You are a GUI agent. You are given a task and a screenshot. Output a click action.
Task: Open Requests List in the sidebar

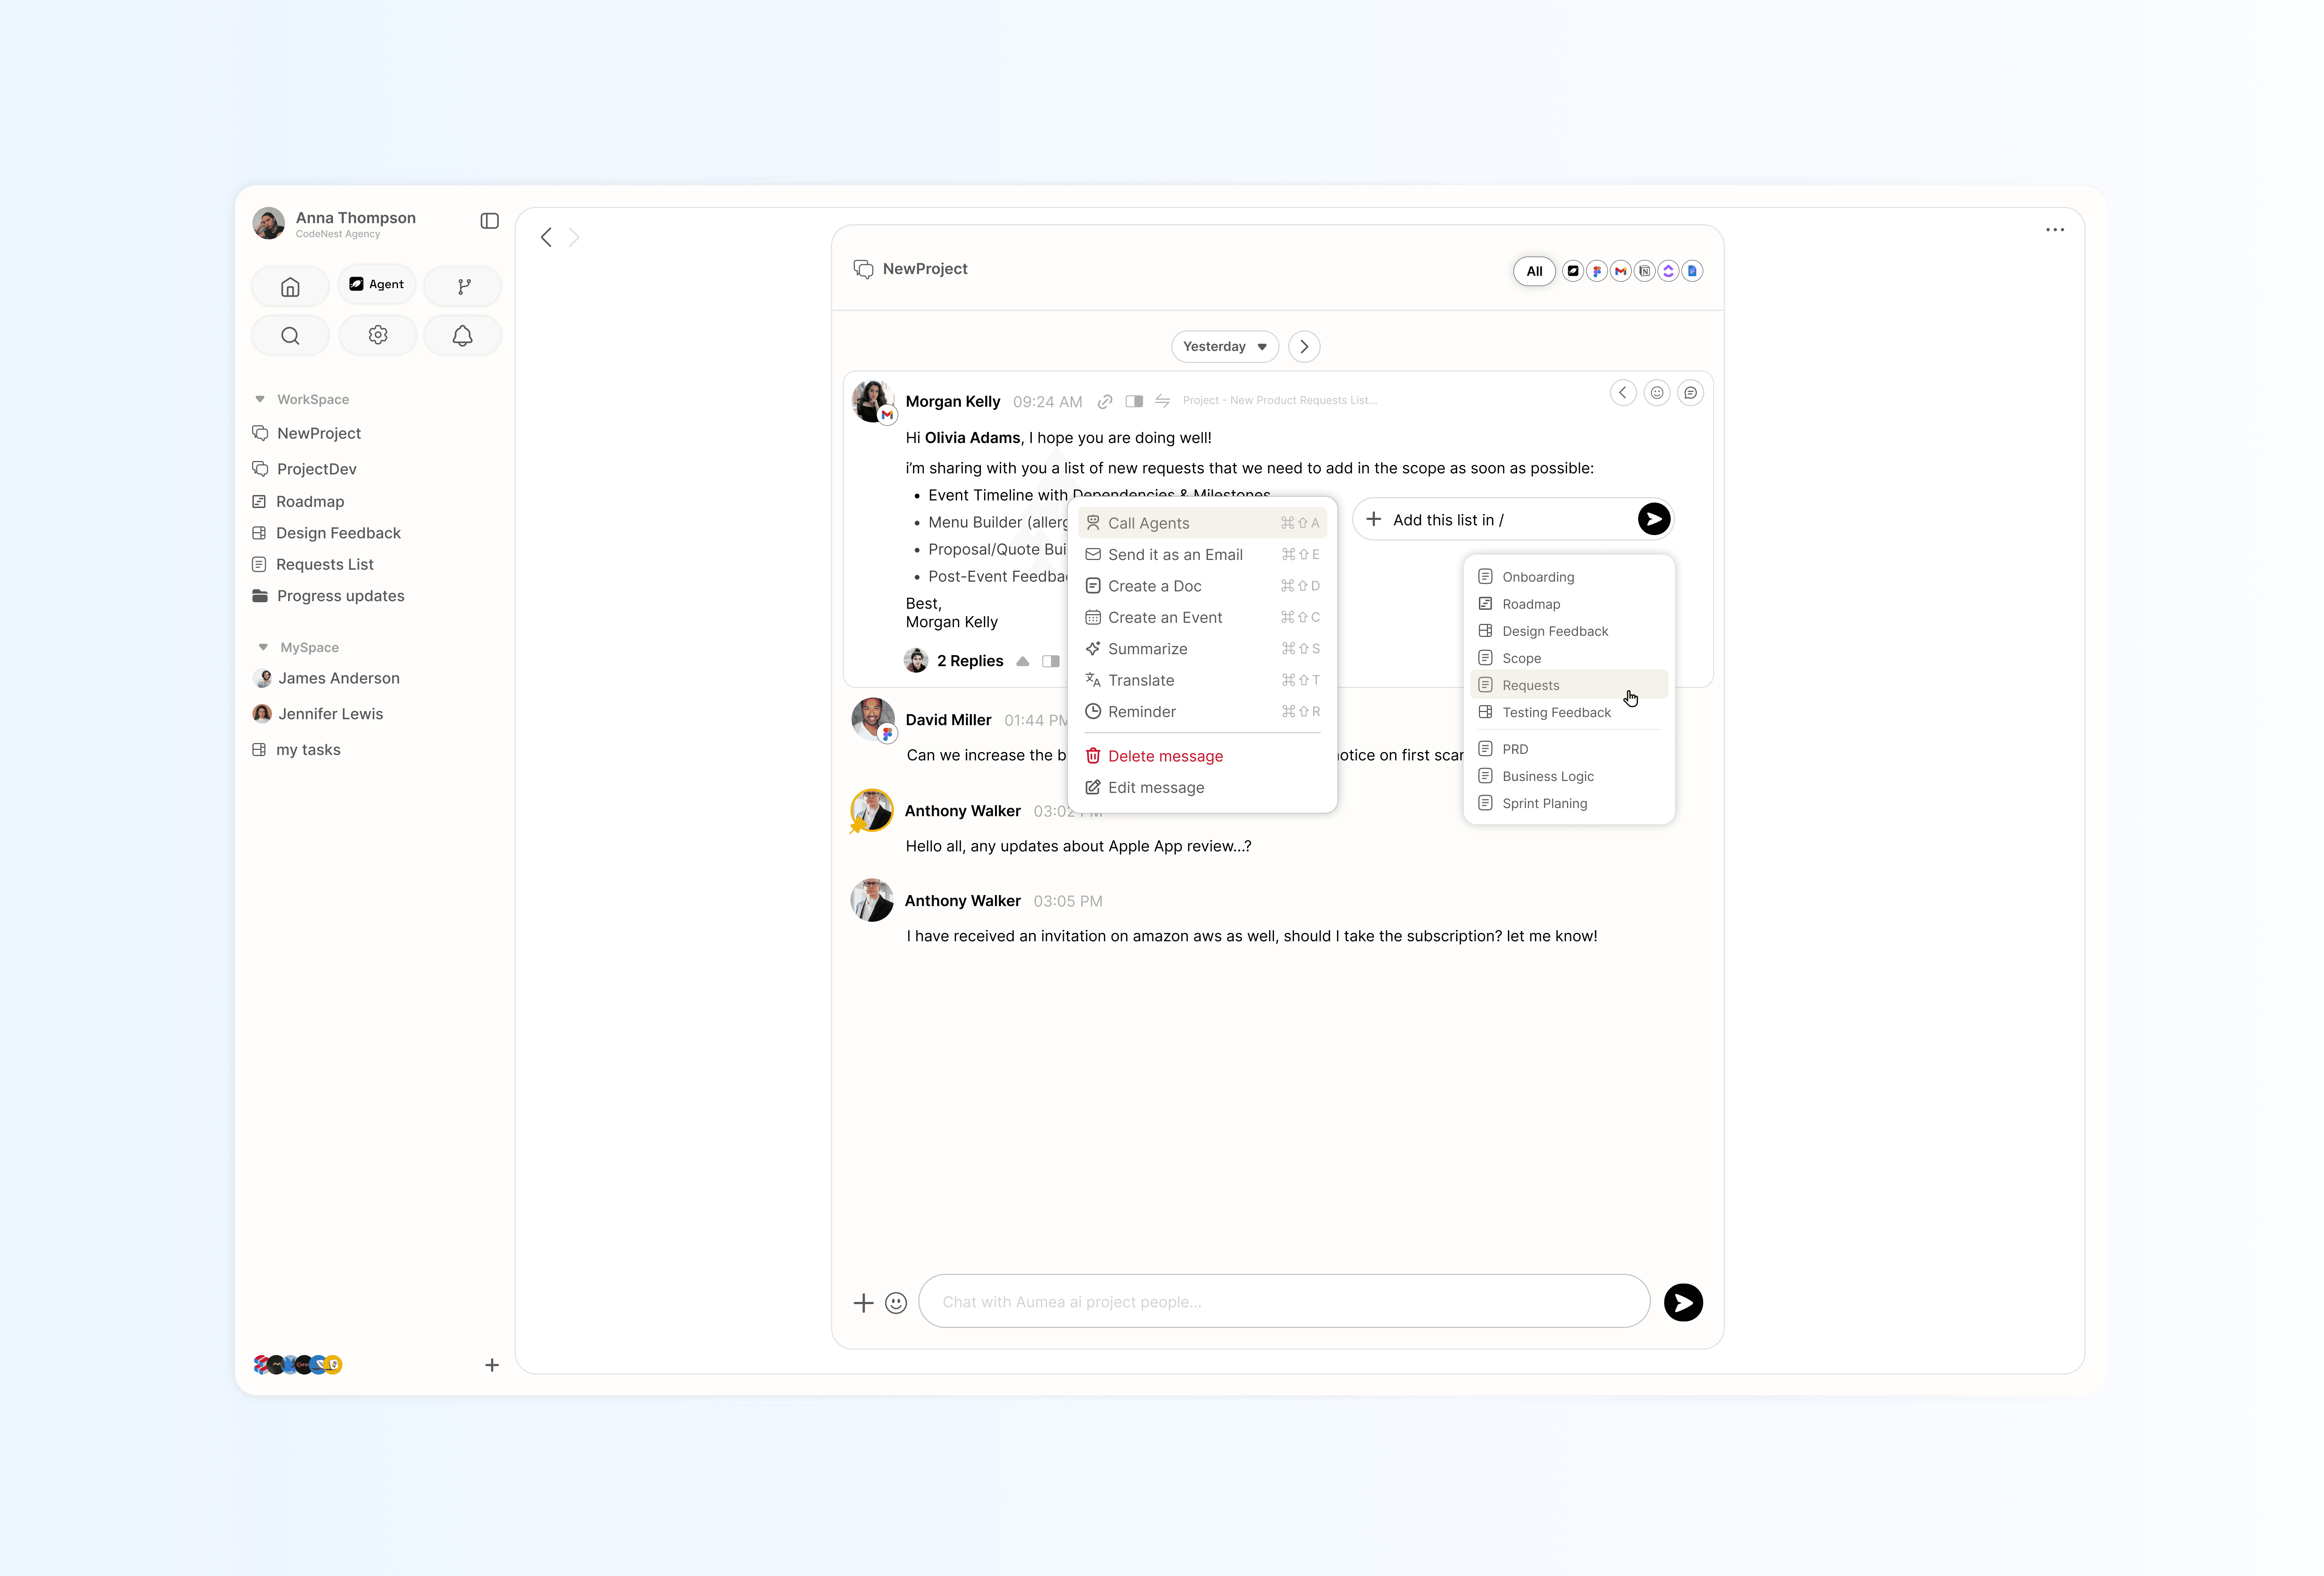click(314, 565)
